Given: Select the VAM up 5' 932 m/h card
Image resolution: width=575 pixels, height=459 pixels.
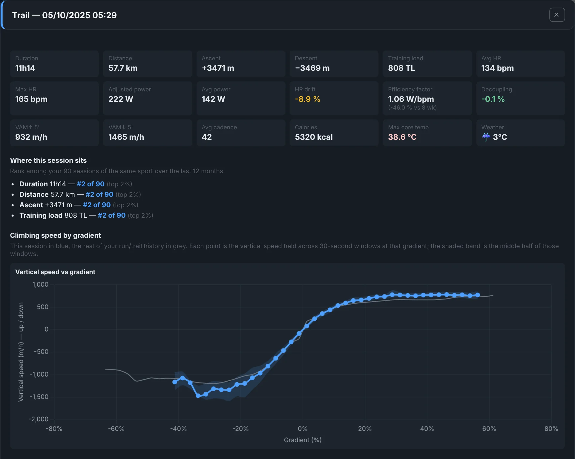Looking at the screenshot, I should [54, 133].
